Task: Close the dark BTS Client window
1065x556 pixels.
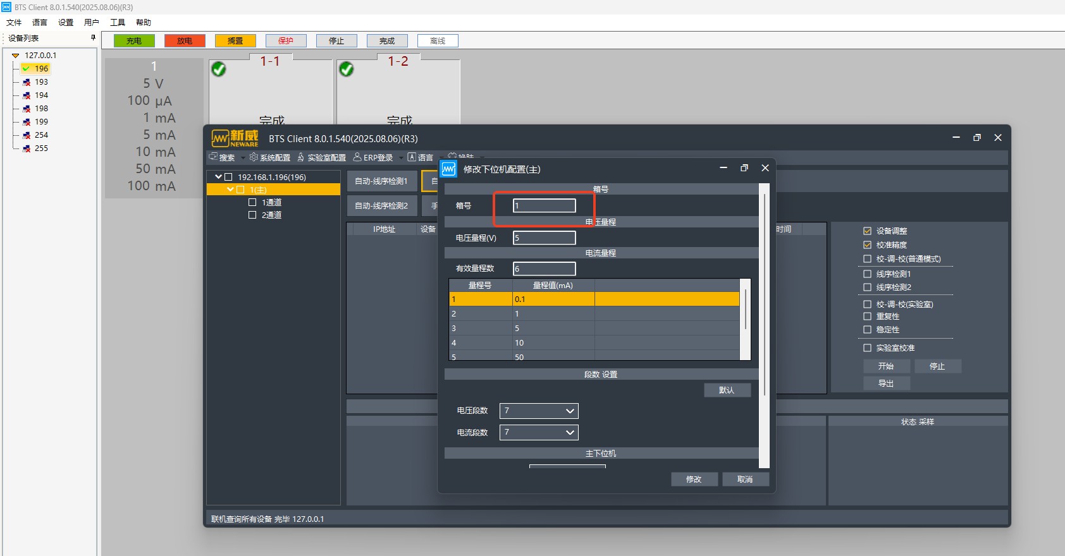Action: point(998,137)
